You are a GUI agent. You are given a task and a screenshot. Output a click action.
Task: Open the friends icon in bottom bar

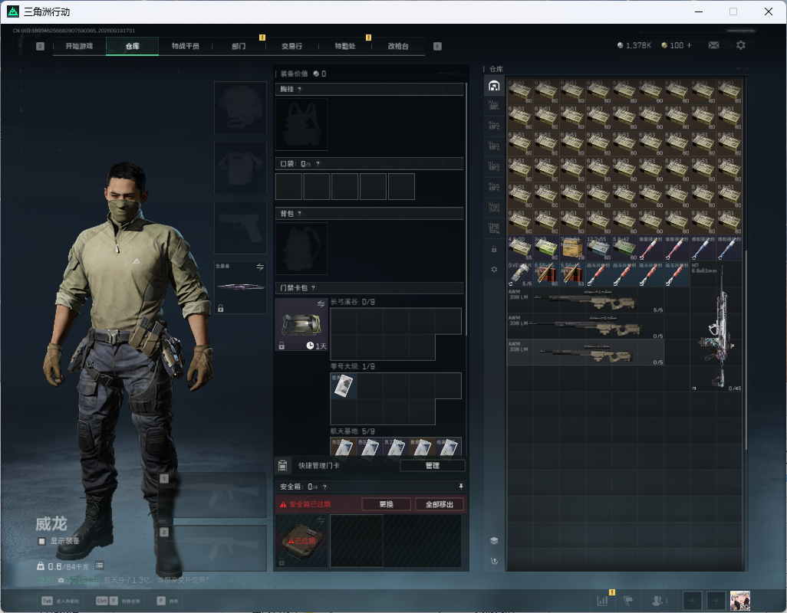657,600
